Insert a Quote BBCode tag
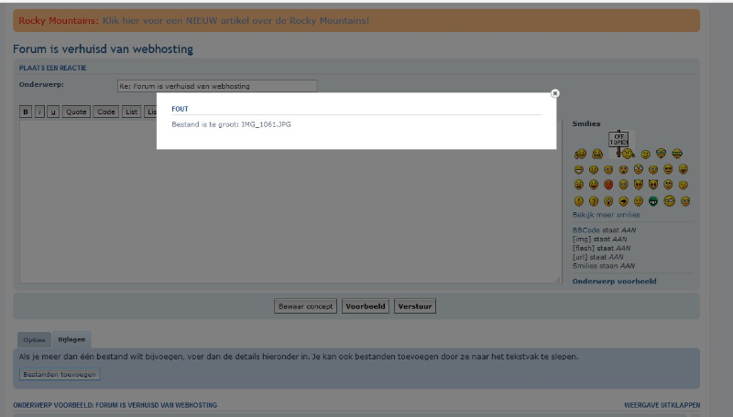The width and height of the screenshot is (733, 417). 76,112
